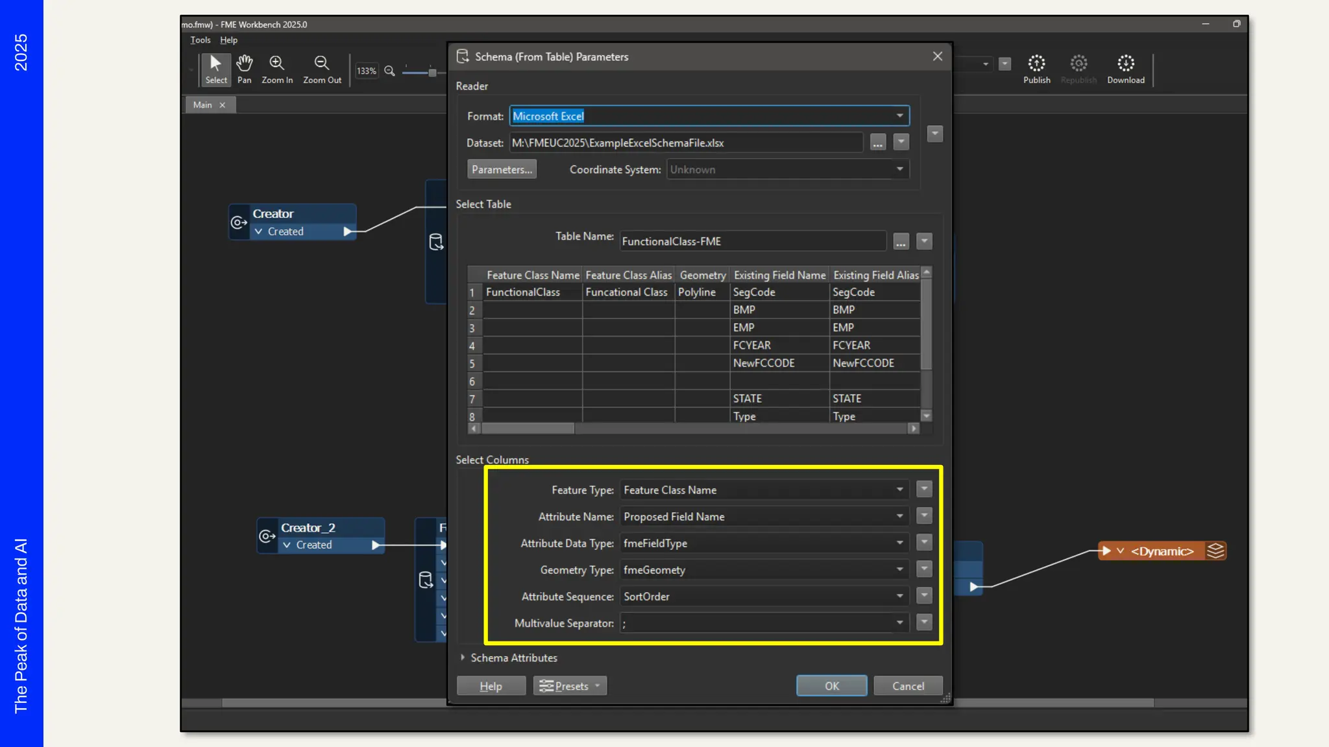Select the Pan hand tool
This screenshot has height=747, width=1329.
pyautogui.click(x=244, y=69)
